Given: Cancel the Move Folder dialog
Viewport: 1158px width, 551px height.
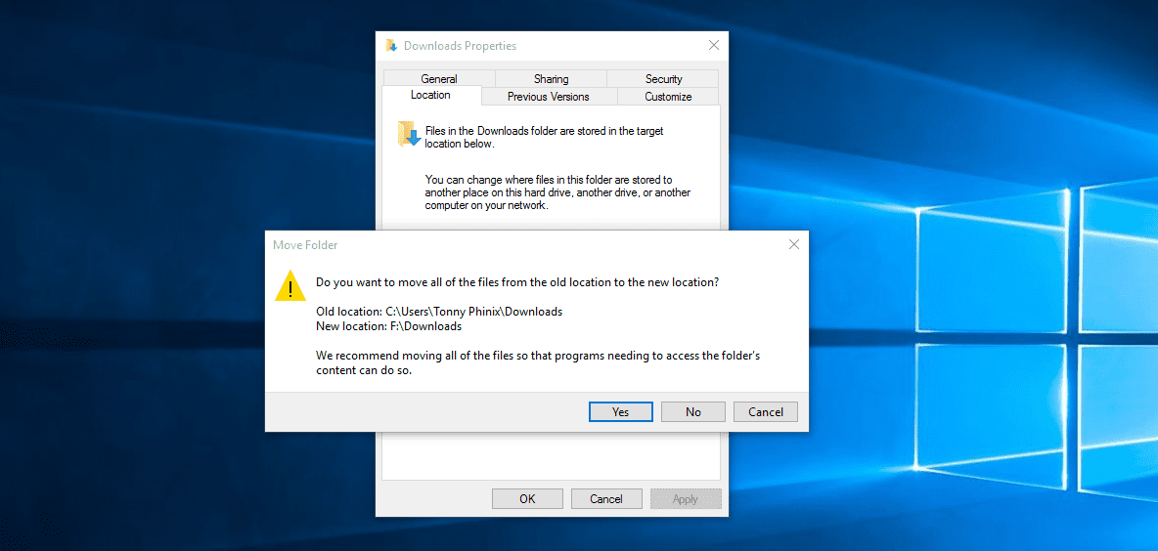Looking at the screenshot, I should [765, 411].
